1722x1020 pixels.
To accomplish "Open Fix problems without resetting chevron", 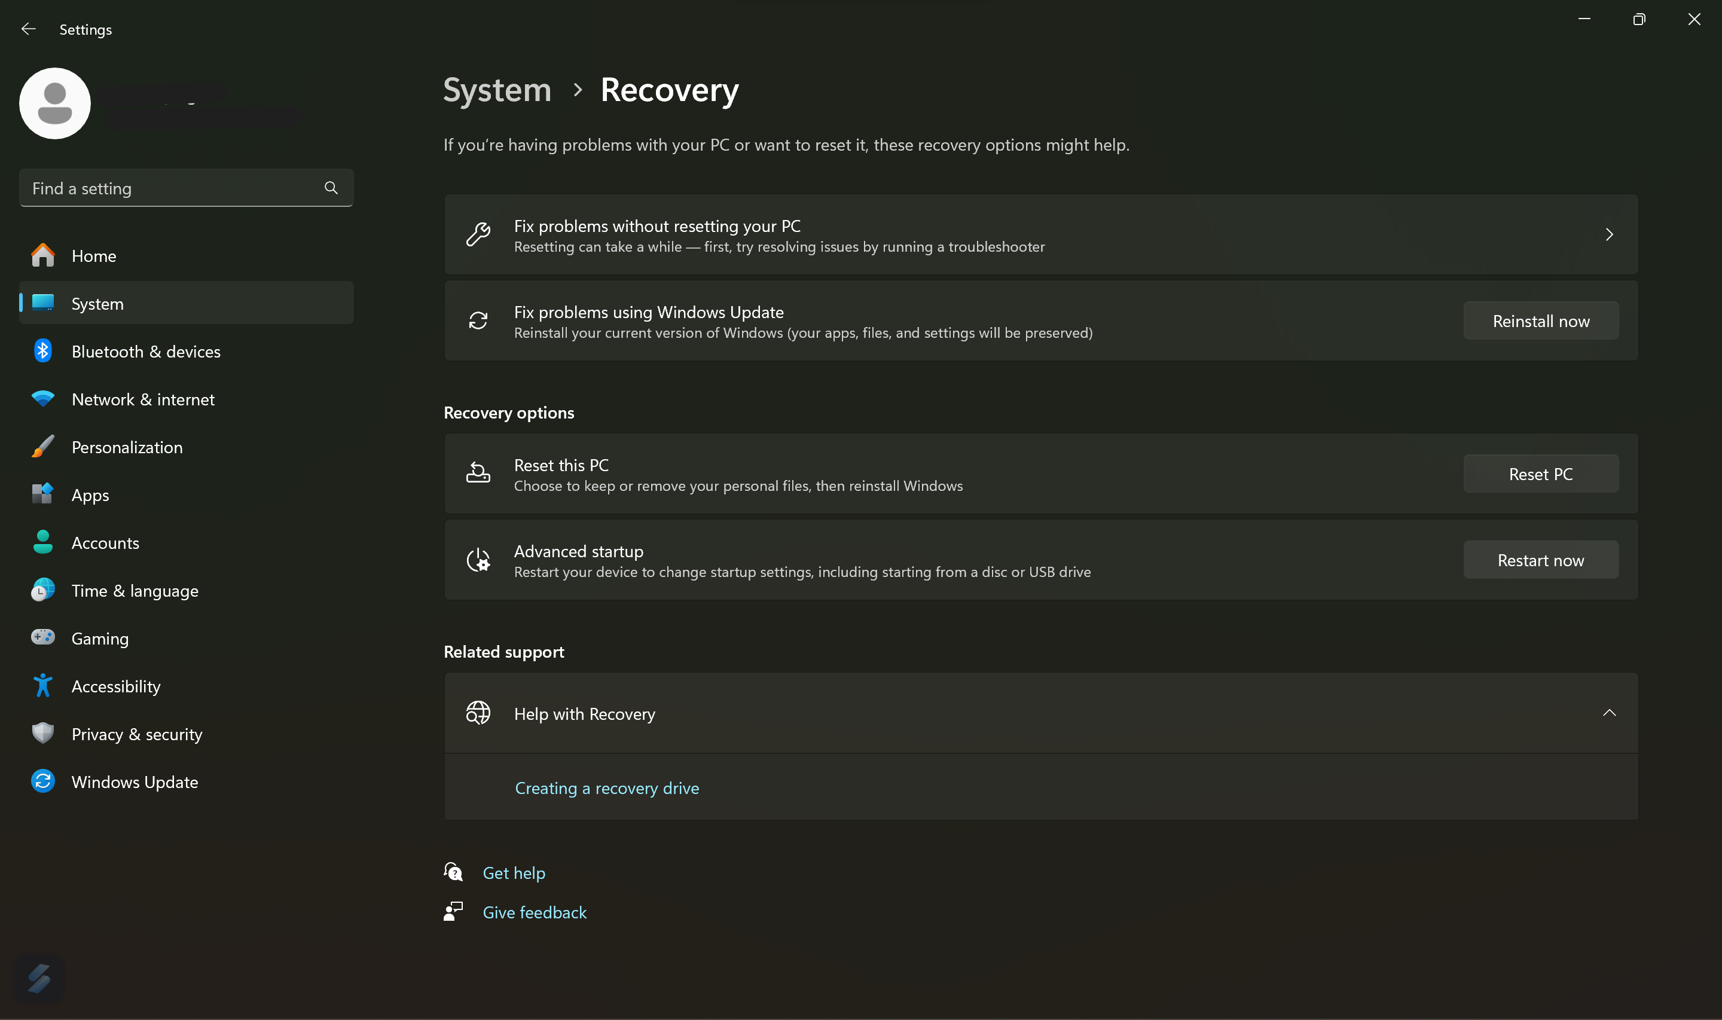I will click(1610, 234).
